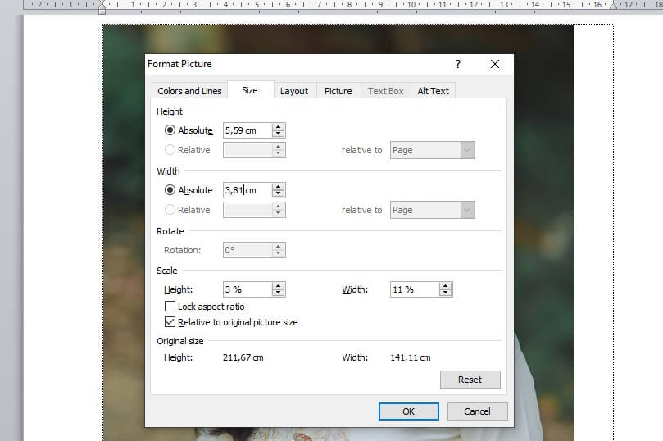
Task: Click the scale Height field showing 3 %
Action: (x=247, y=289)
